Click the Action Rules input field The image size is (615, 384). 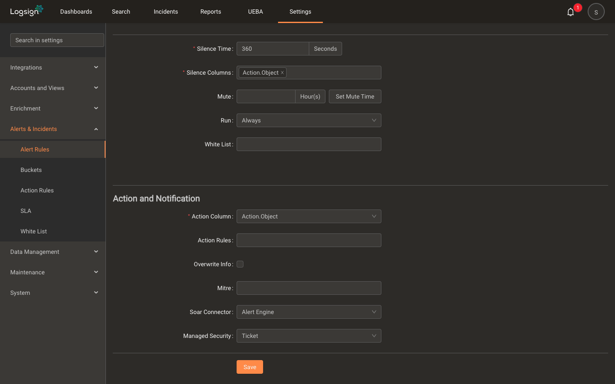pyautogui.click(x=309, y=240)
